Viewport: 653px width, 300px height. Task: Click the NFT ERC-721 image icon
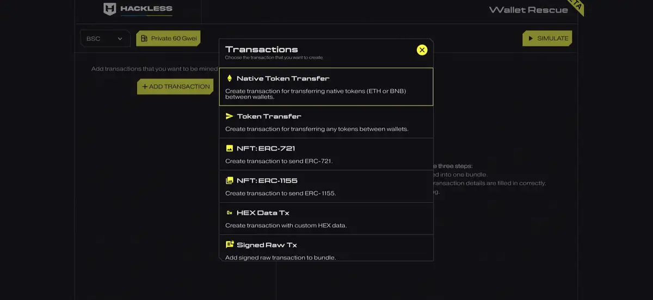pyautogui.click(x=229, y=148)
